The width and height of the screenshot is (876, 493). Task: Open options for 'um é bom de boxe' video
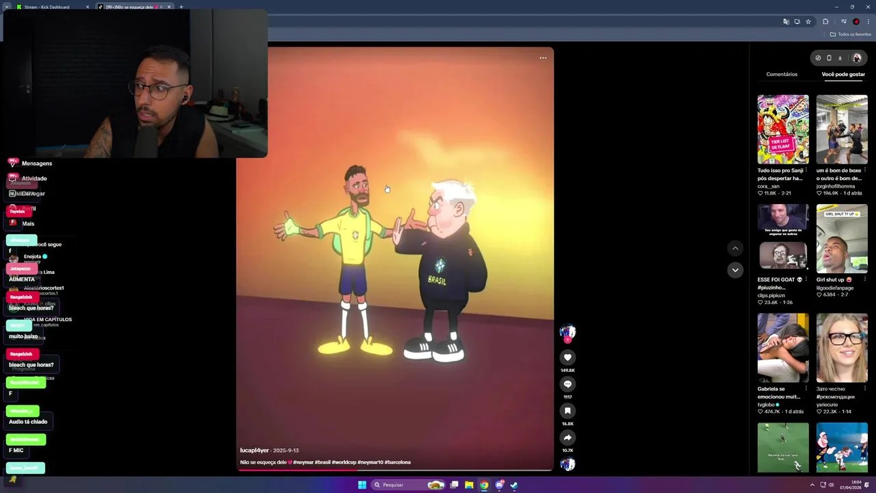(865, 170)
